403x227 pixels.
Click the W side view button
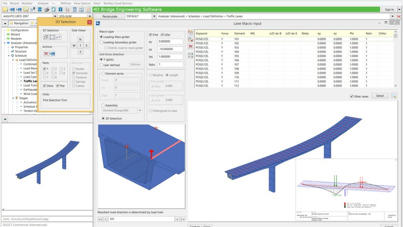(x=74, y=46)
